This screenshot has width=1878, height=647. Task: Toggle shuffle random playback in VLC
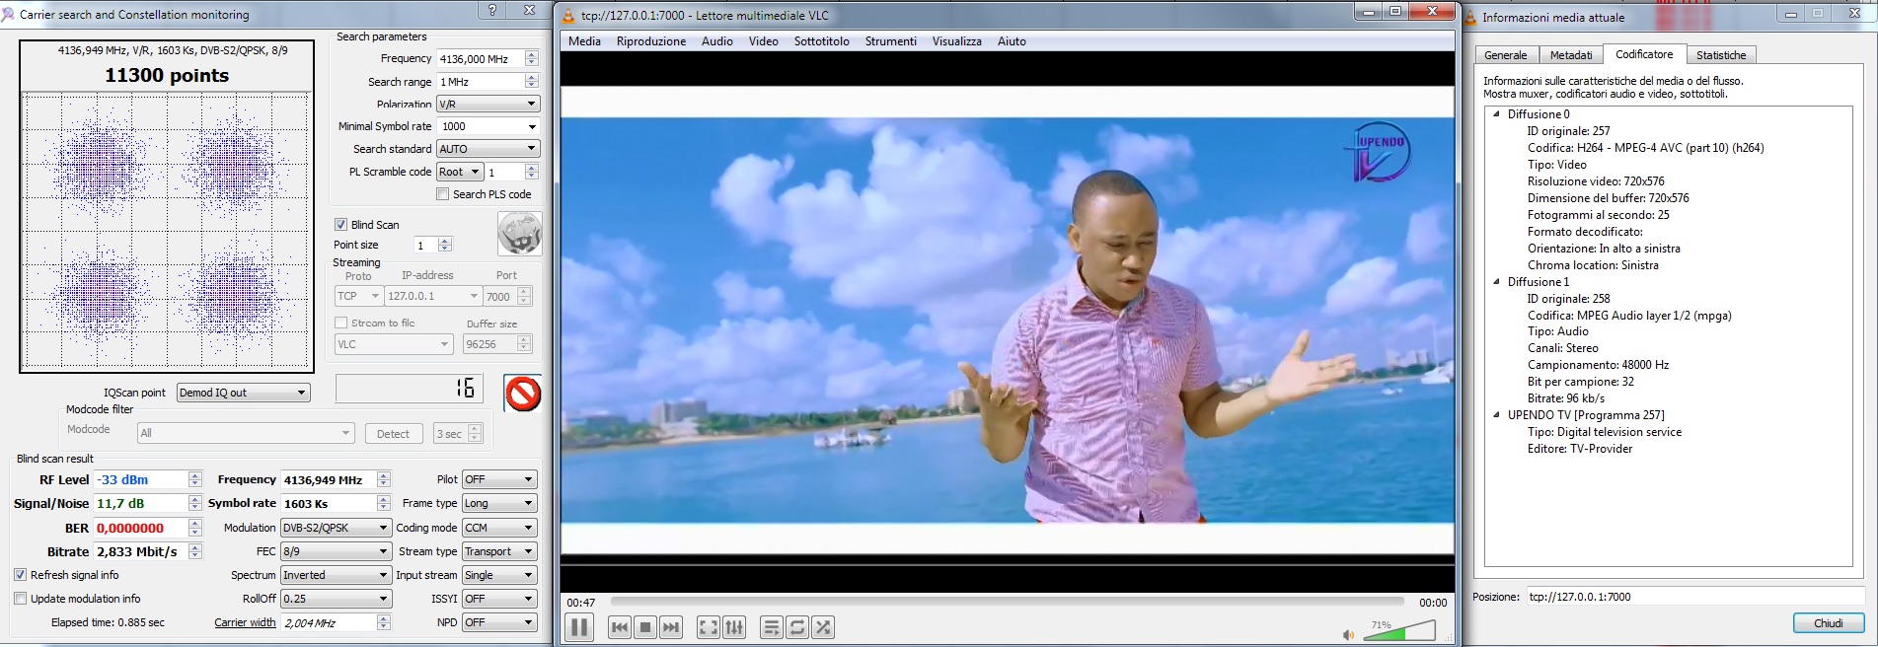(x=823, y=627)
